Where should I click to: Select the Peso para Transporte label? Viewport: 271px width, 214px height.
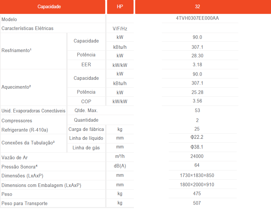24,203
